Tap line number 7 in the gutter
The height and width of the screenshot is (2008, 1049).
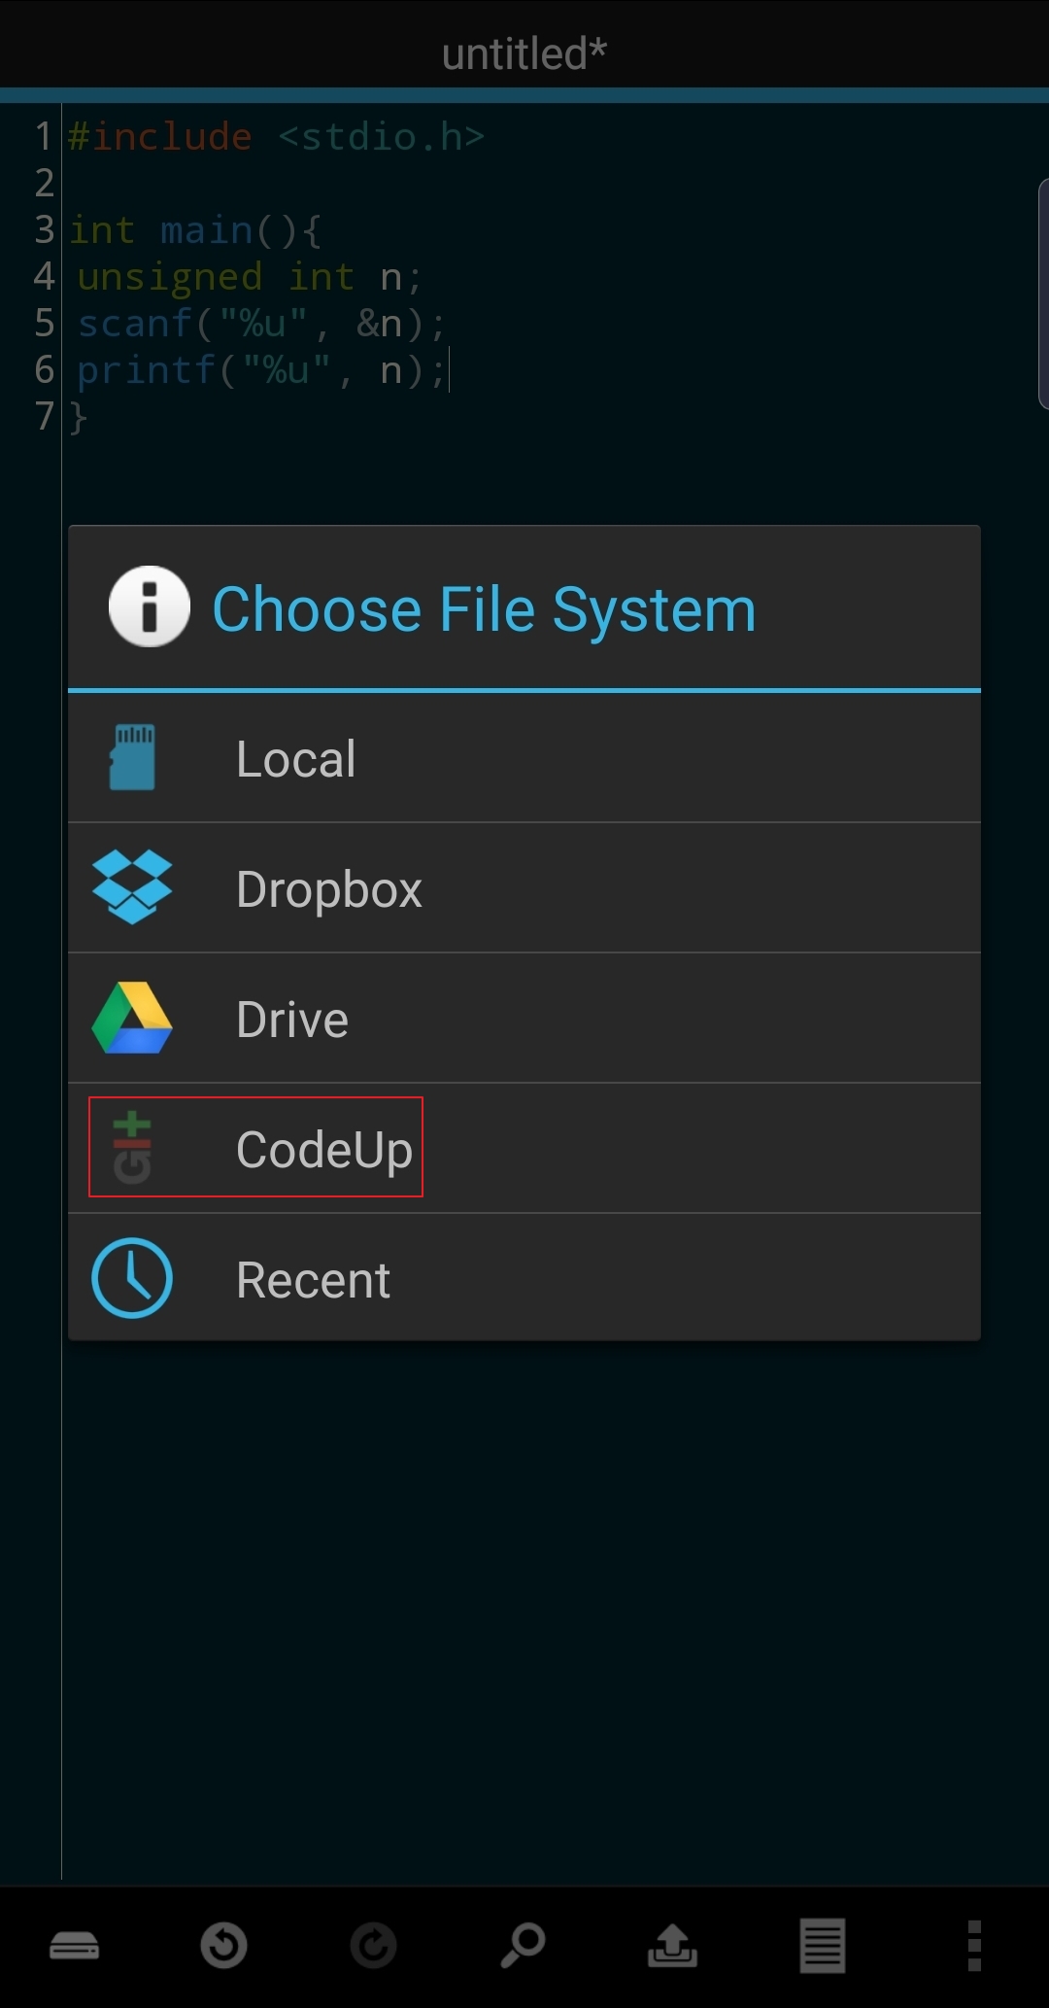point(44,416)
